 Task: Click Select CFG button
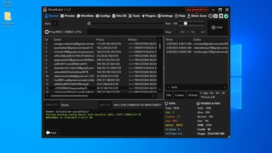coord(52,105)
